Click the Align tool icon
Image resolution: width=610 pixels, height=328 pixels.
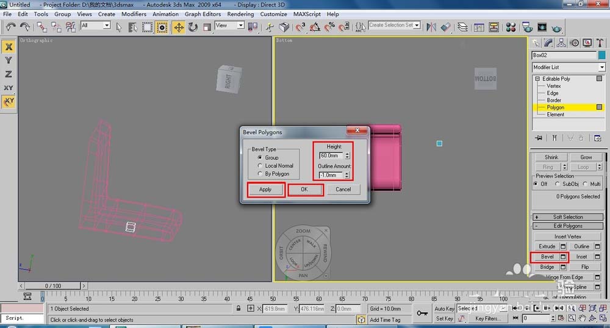[445, 27]
